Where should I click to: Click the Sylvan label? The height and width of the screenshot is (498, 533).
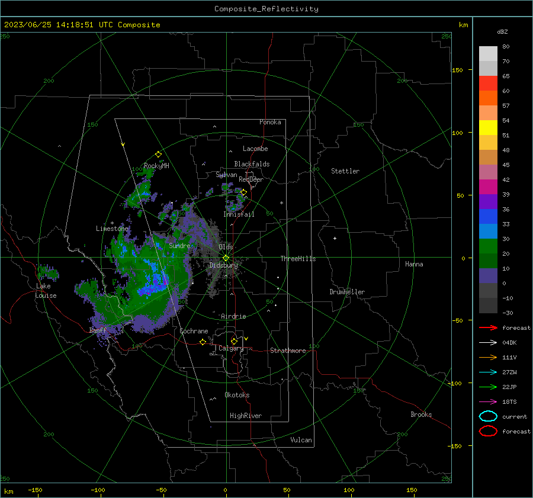[x=226, y=175]
